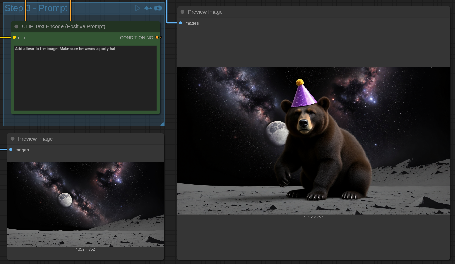
Task: Click the 1392 × 752 label under bear image
Action: pos(314,217)
